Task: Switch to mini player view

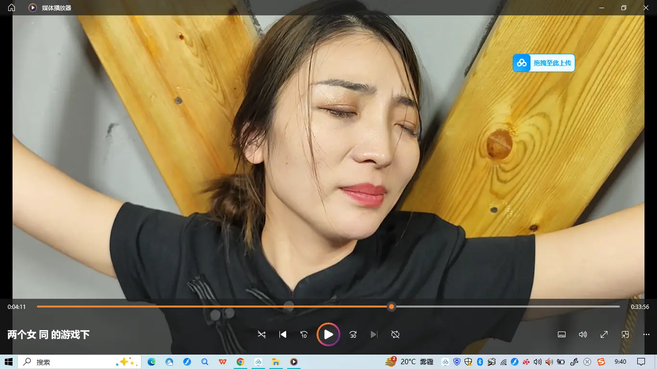Action: [x=625, y=334]
